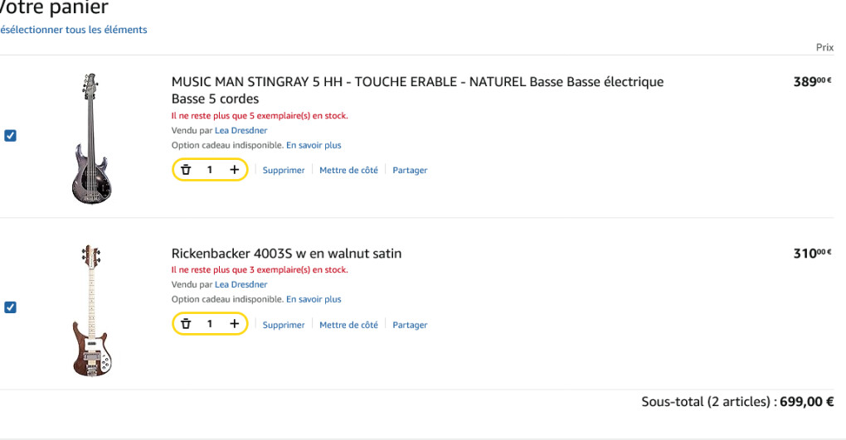
Task: Click trash icon for Music Man Stingray quantity
Action: click(186, 170)
